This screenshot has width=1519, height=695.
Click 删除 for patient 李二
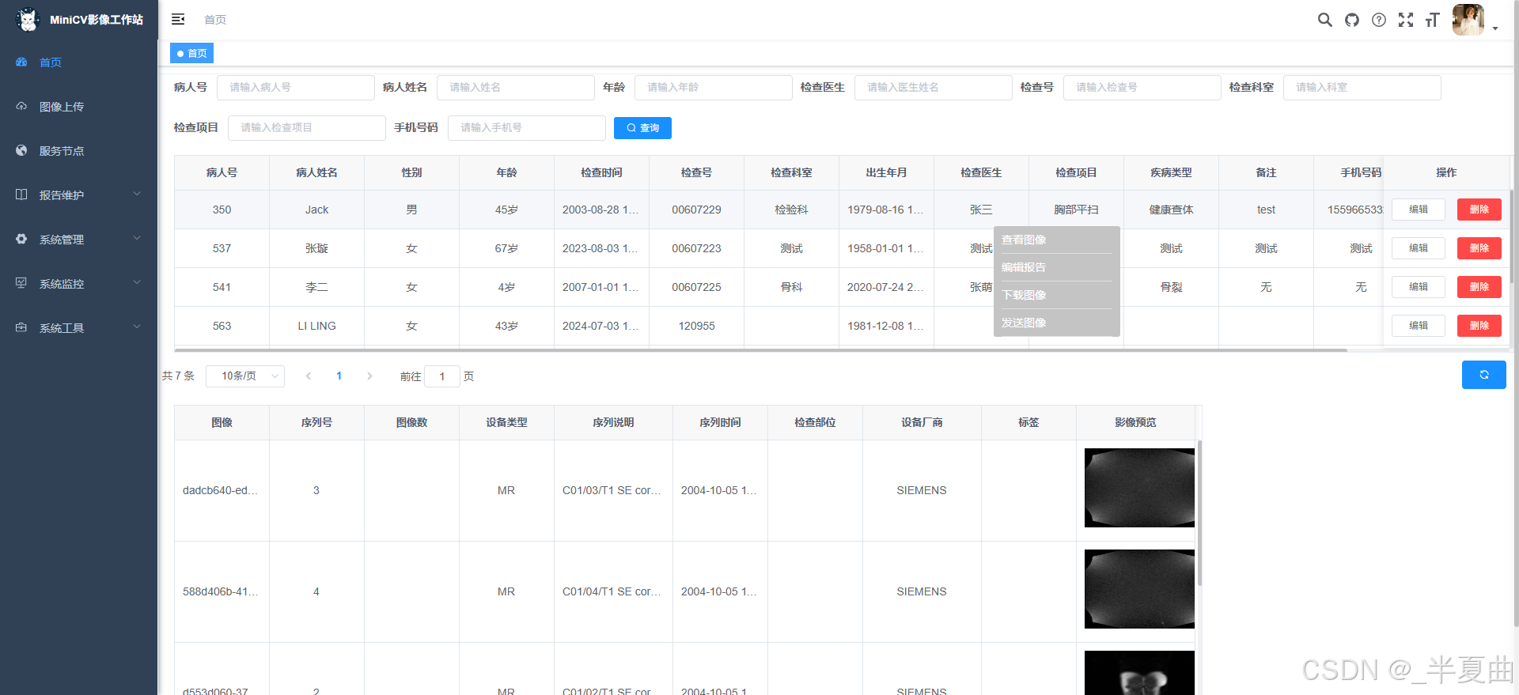(1479, 287)
